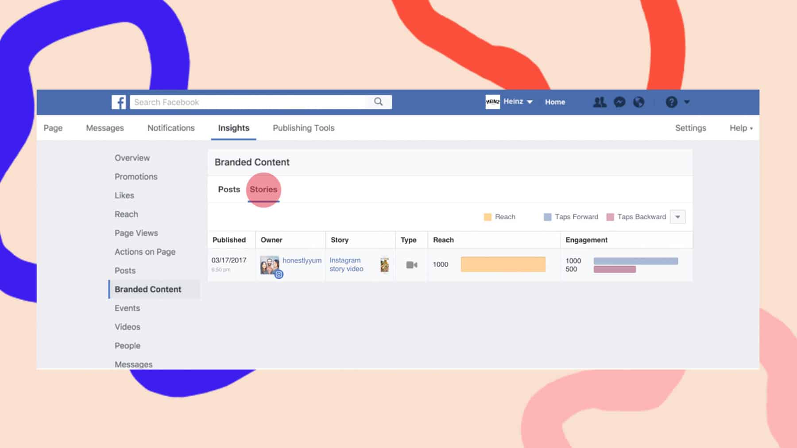Open the Messenger icon

tap(619, 102)
